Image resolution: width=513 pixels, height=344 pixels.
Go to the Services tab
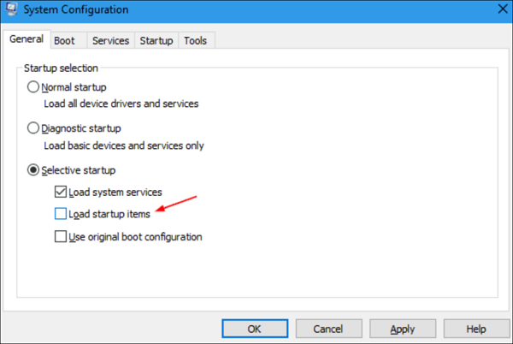(x=110, y=40)
